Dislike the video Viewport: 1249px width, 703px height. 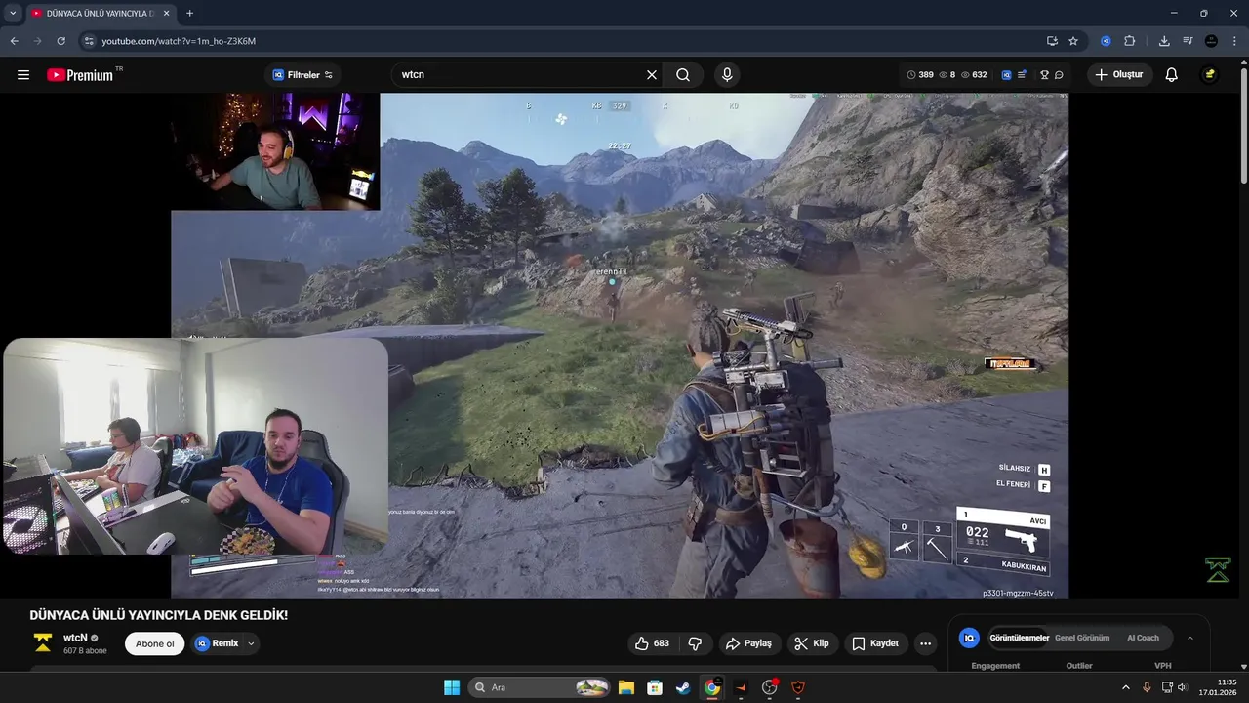click(696, 643)
